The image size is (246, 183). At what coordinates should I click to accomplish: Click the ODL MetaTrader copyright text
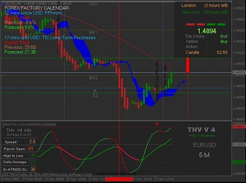pyautogui.click(x=47, y=174)
